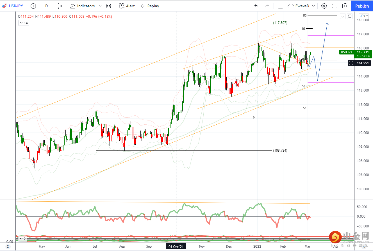Open the Indicators dialog
373x251 pixels.
[83, 6]
